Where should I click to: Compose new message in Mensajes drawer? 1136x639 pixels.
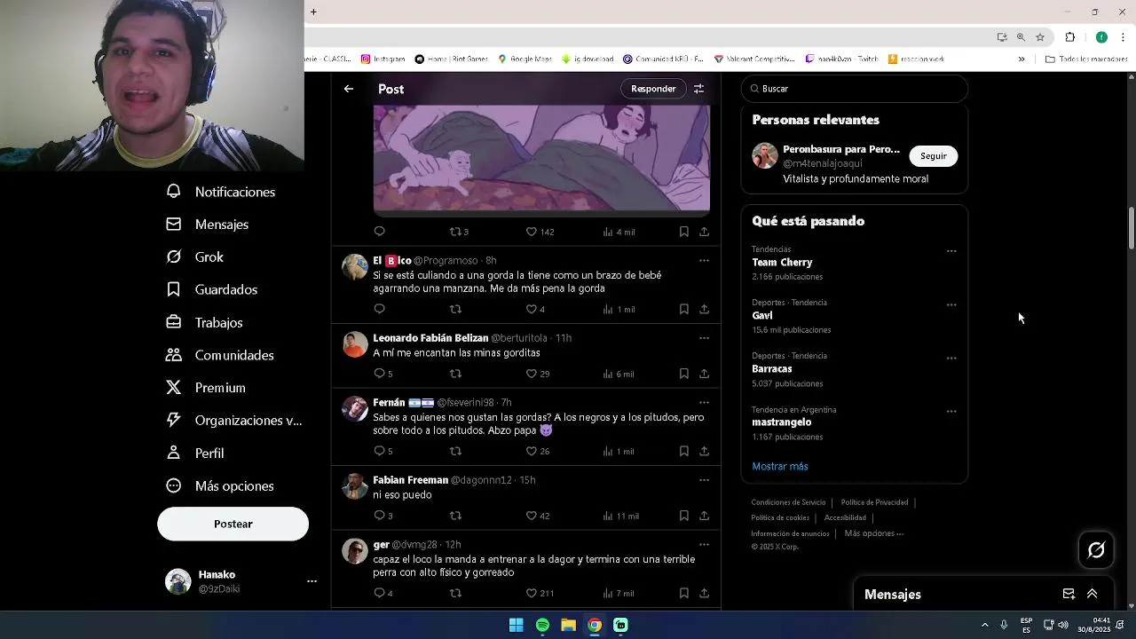click(x=1069, y=595)
